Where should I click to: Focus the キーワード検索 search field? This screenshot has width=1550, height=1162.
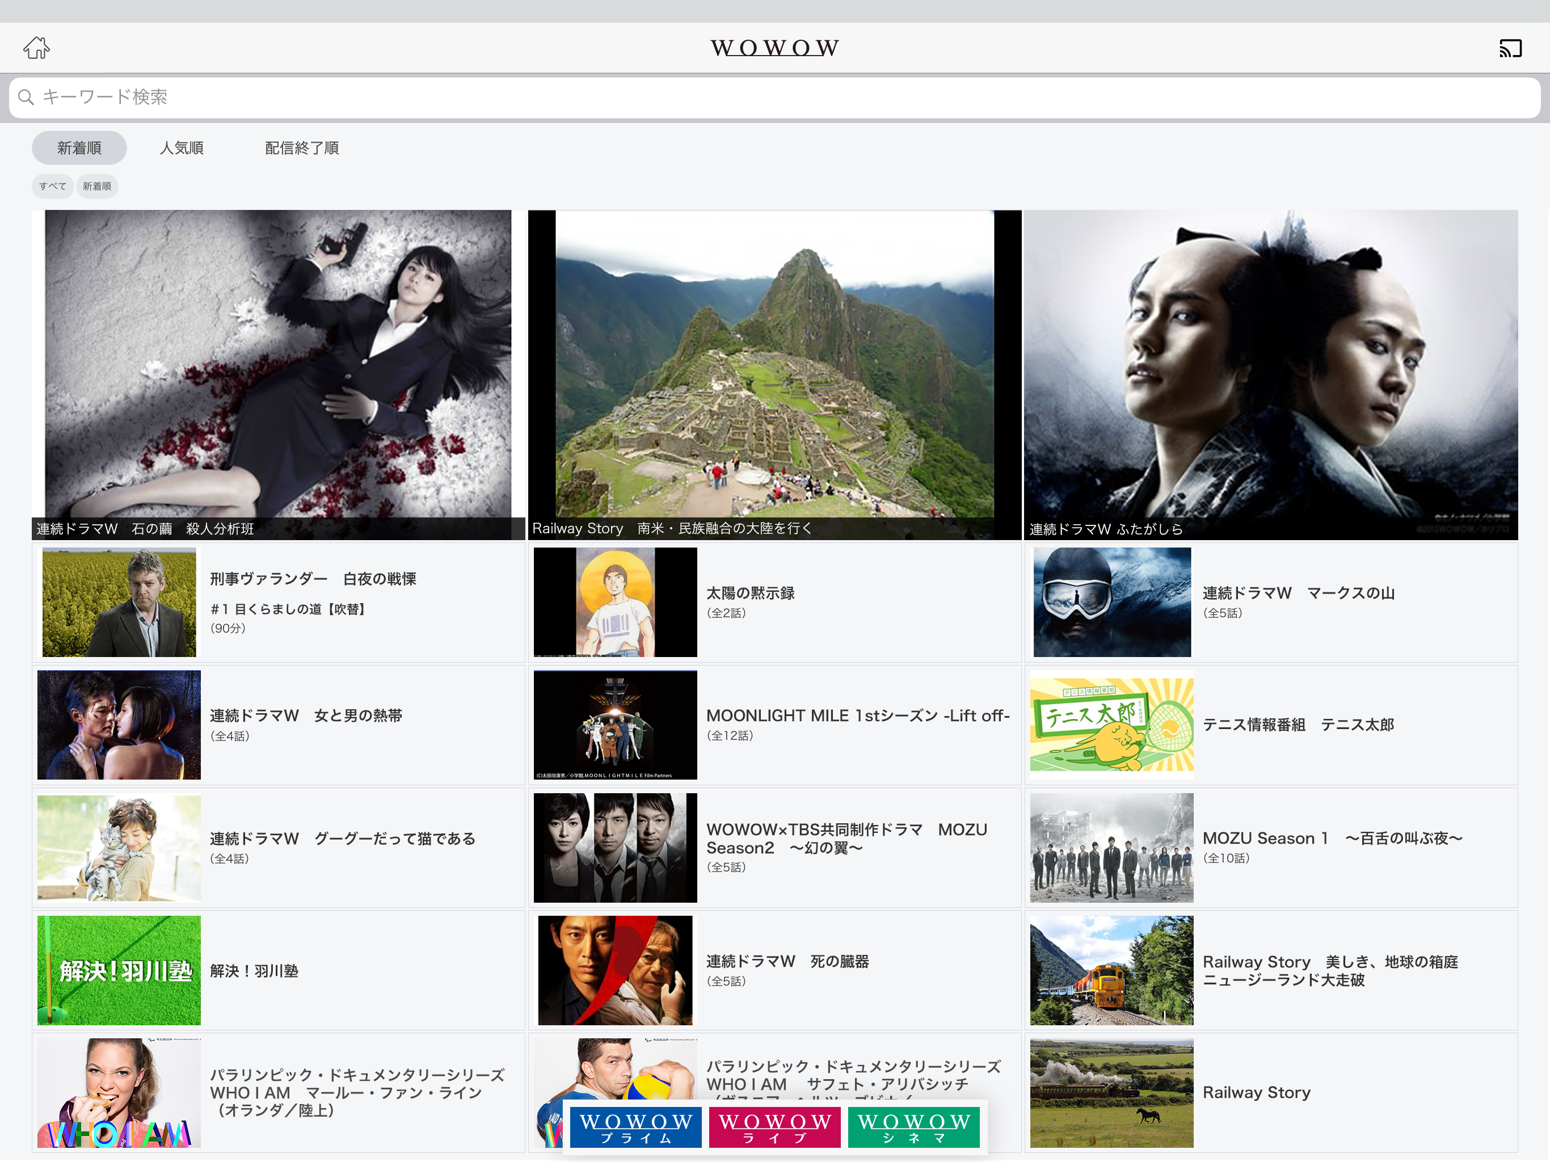tap(774, 96)
